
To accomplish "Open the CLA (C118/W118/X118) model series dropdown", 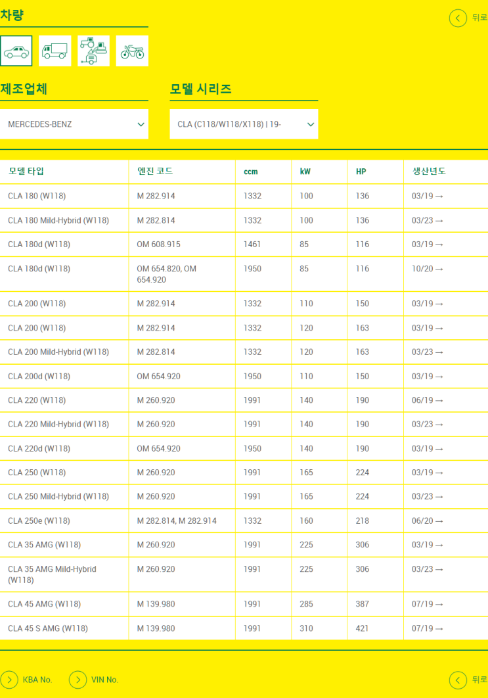I will [244, 124].
